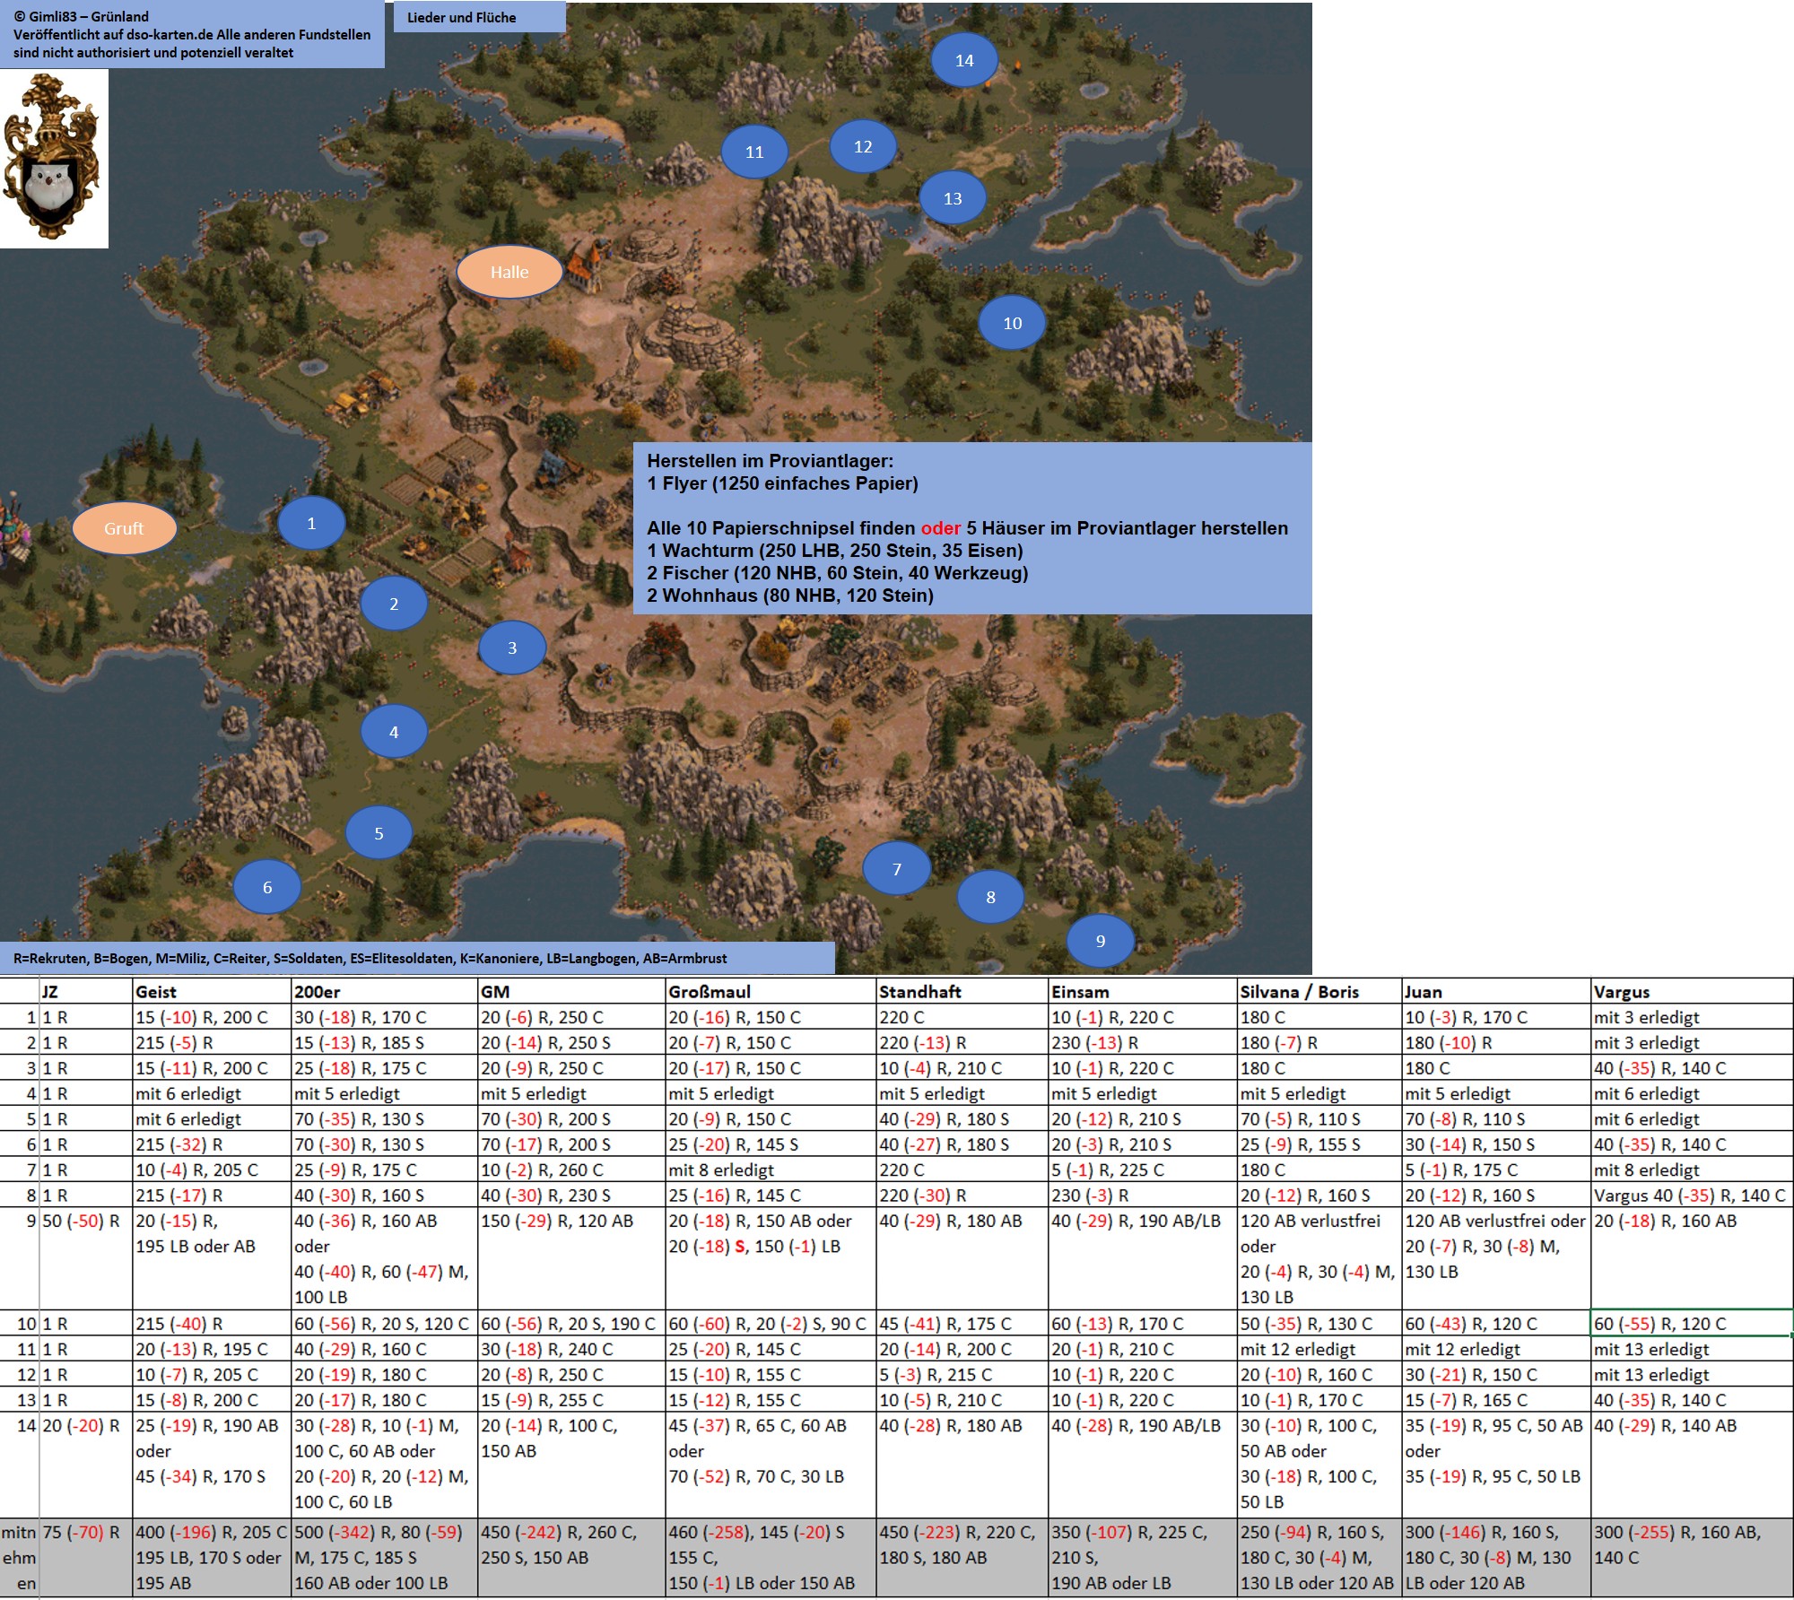1794x1600 pixels.
Task: Click the line '1 Wachturm (250 LHB, 250 Stein, 35 Eisen)'
Action: pyautogui.click(x=835, y=551)
